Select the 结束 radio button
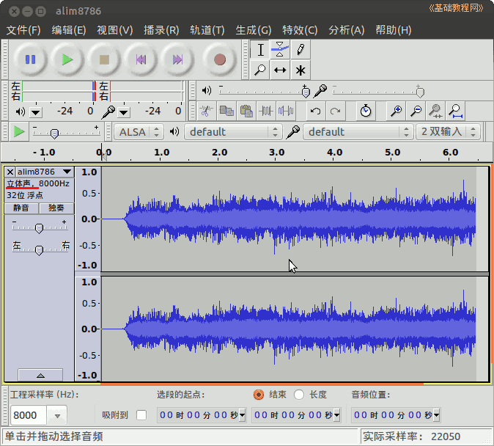The width and height of the screenshot is (494, 446). [x=258, y=395]
